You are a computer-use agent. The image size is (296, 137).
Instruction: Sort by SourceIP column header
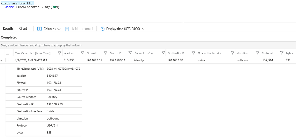[x=115, y=53]
